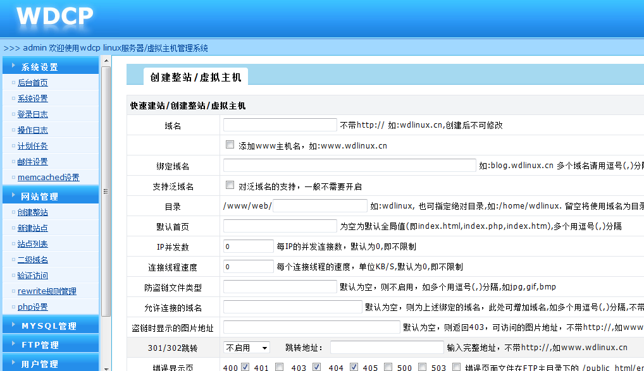644x371 pixels.
Task: Click the 跳转地址 input field
Action: 387,347
